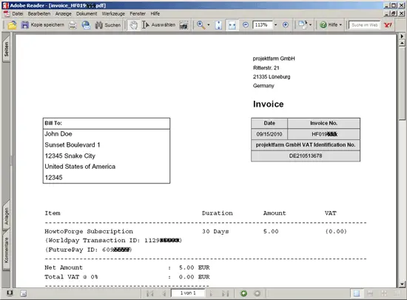Expand Hilfe dropdown arrow

(x=340, y=25)
